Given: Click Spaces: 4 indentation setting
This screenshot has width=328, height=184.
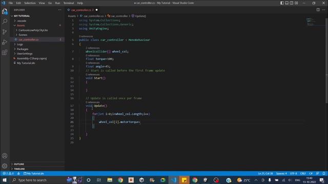Looking at the screenshot, I should tap(281, 174).
